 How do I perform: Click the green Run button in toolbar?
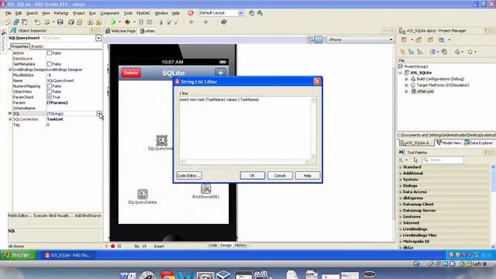coord(113,22)
